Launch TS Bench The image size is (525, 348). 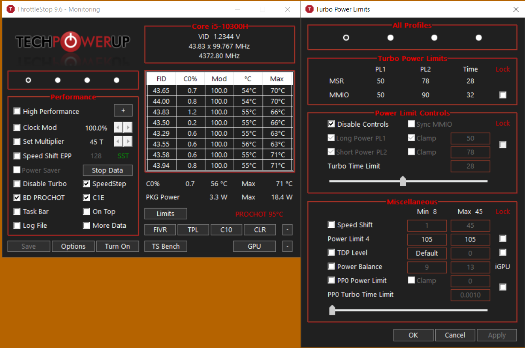click(x=165, y=246)
